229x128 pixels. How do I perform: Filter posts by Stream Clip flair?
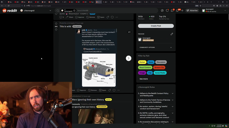(159, 68)
